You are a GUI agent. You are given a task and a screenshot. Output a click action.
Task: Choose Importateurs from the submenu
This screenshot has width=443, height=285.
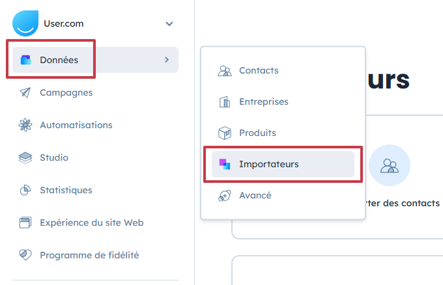[268, 164]
